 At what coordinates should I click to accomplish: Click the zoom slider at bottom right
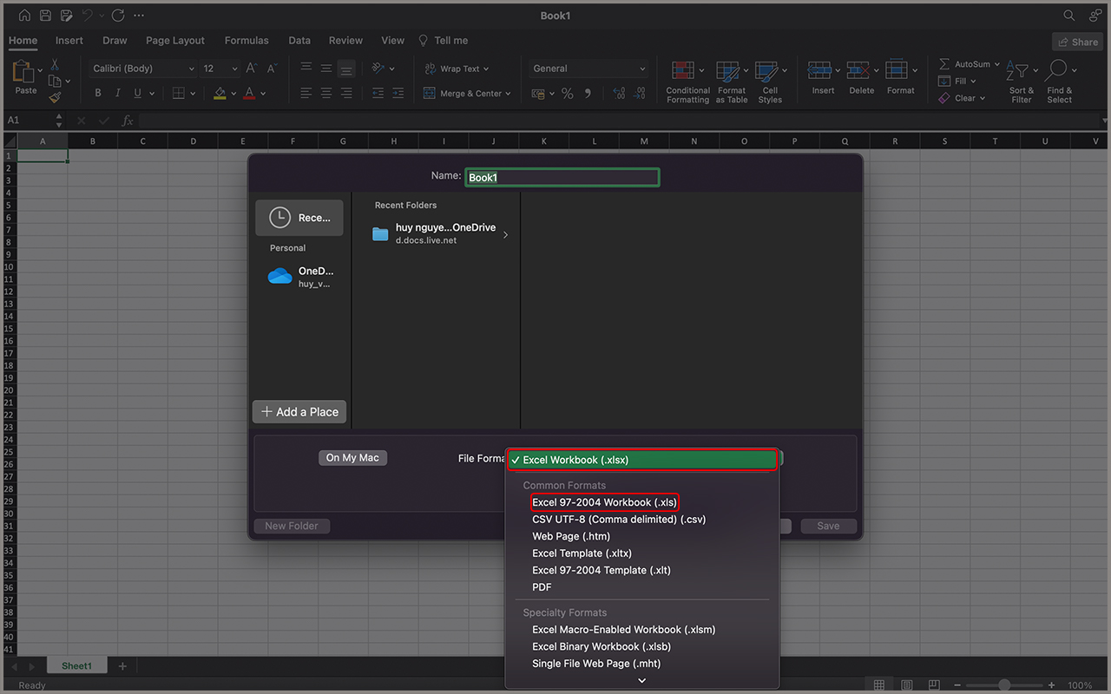click(1004, 685)
